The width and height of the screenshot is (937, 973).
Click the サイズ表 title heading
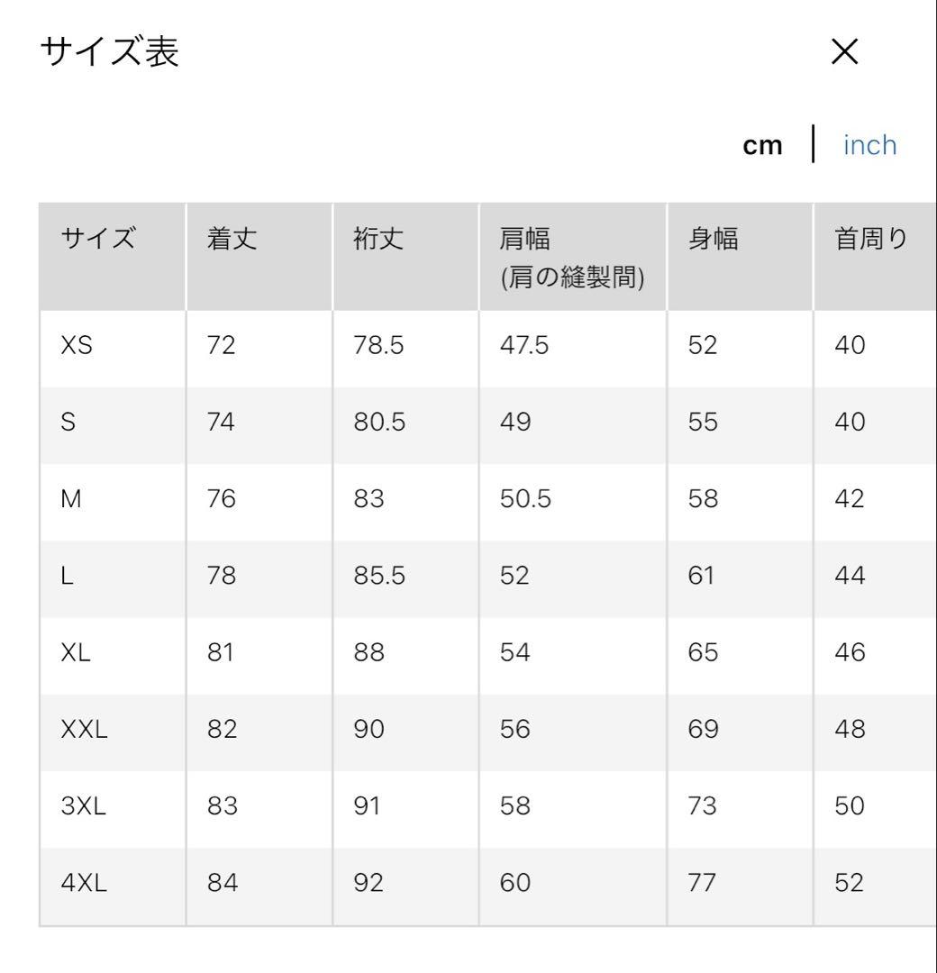(110, 50)
